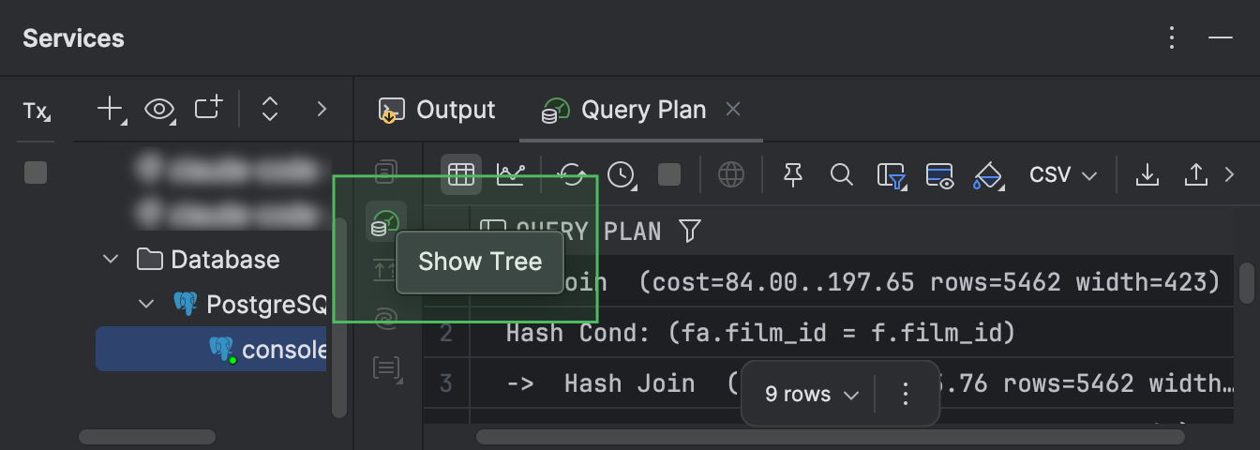The width and height of the screenshot is (1260, 450).
Task: Open the auto-refresh clock options
Action: (621, 174)
